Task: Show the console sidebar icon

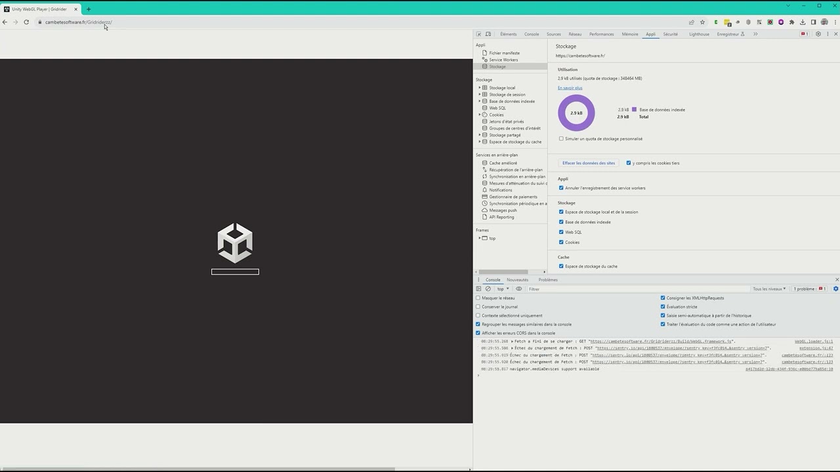Action: [478, 288]
